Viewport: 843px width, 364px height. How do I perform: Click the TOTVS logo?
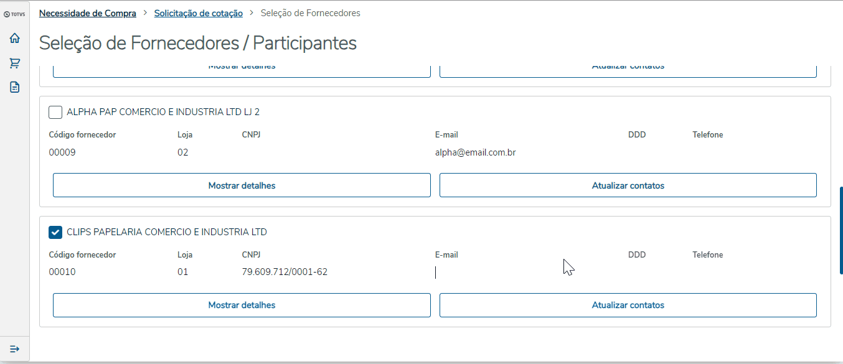click(x=14, y=14)
